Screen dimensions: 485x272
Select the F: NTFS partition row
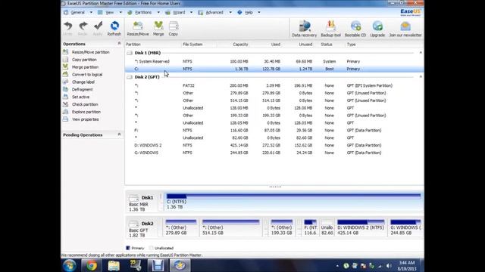tap(274, 130)
